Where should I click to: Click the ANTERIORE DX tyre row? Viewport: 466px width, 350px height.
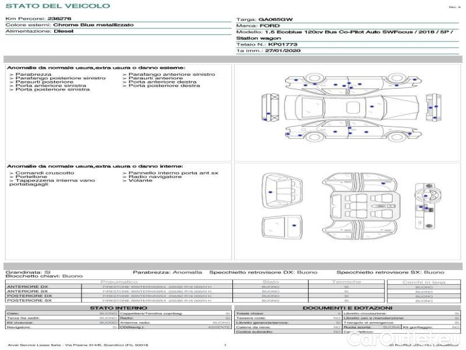pos(27,287)
